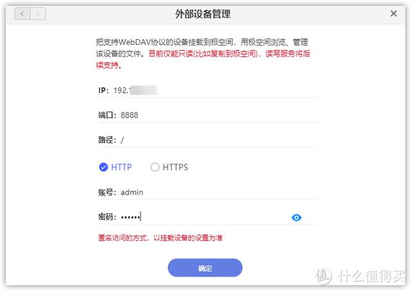This screenshot has width=411, height=291.
Task: Focus the IP address input field
Action: point(212,90)
